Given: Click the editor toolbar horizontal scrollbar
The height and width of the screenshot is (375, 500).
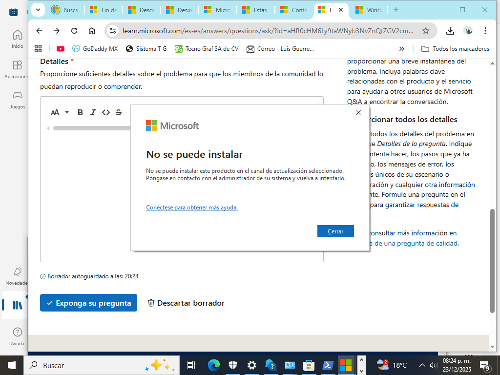Looking at the screenshot, I should tap(92, 128).
